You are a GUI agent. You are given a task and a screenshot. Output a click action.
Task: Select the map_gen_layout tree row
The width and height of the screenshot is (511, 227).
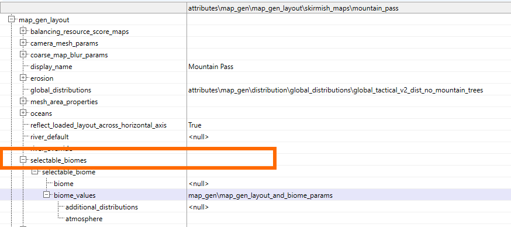44,20
